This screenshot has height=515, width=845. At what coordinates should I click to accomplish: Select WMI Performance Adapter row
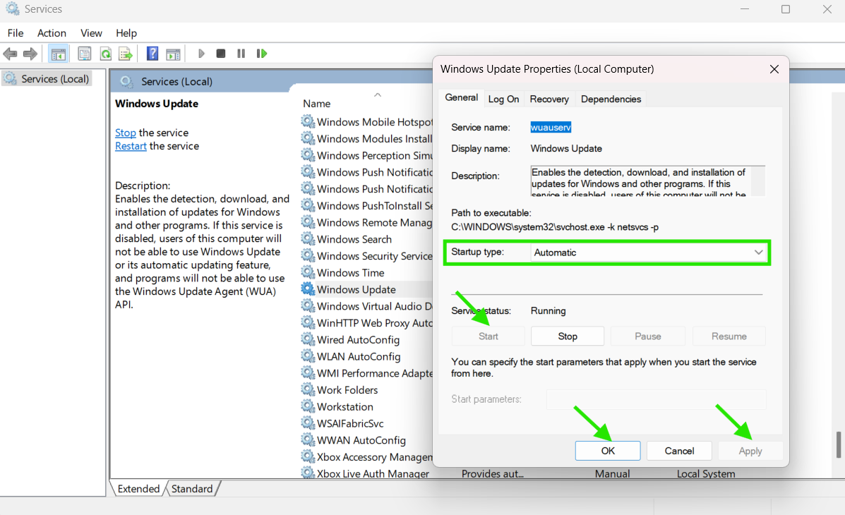pyautogui.click(x=366, y=372)
